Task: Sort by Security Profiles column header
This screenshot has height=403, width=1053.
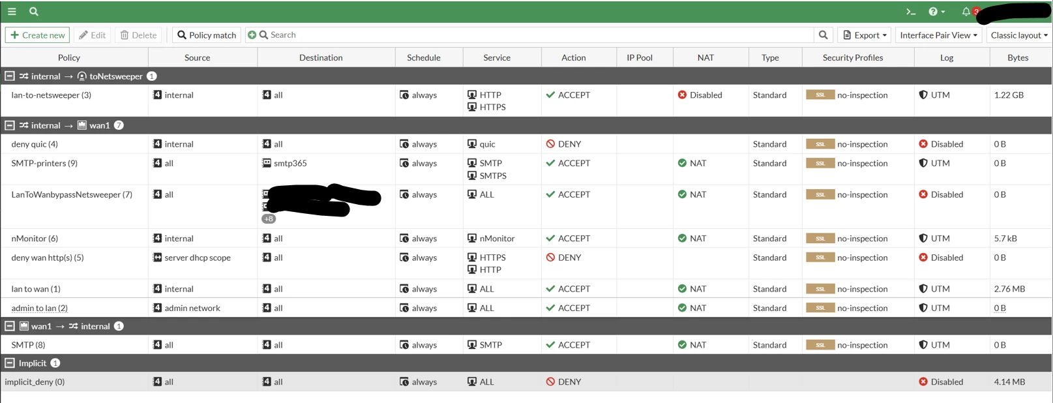Action: (x=853, y=57)
